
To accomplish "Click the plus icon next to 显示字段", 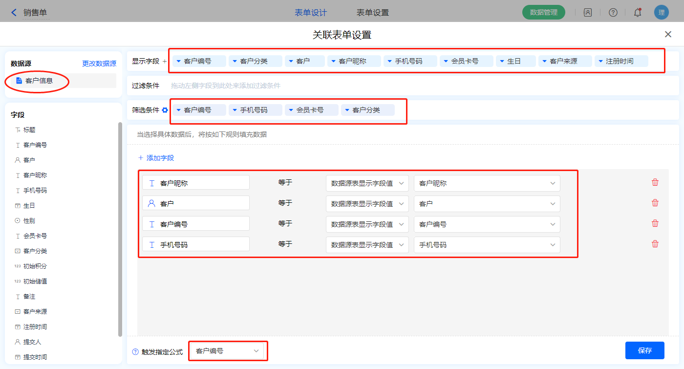I will [164, 62].
